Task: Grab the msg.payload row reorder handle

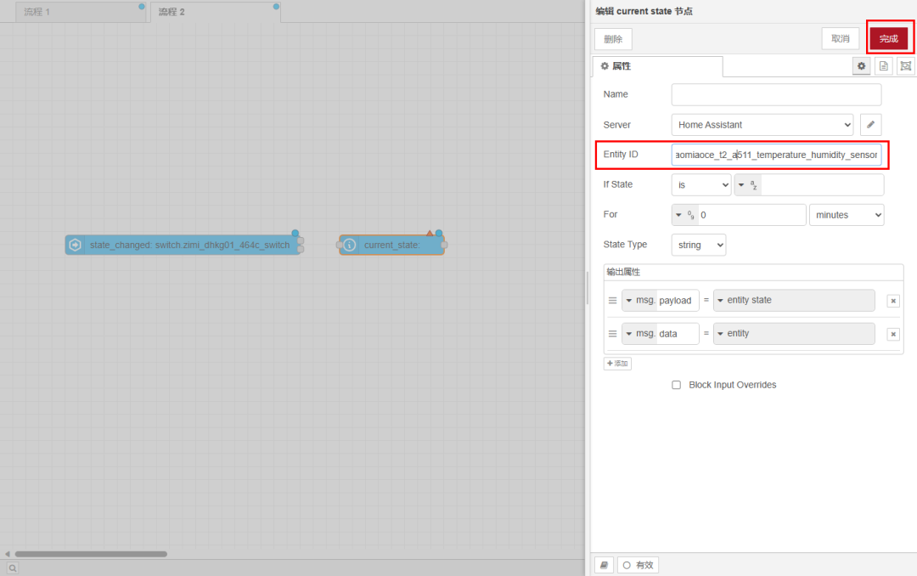Action: tap(612, 300)
